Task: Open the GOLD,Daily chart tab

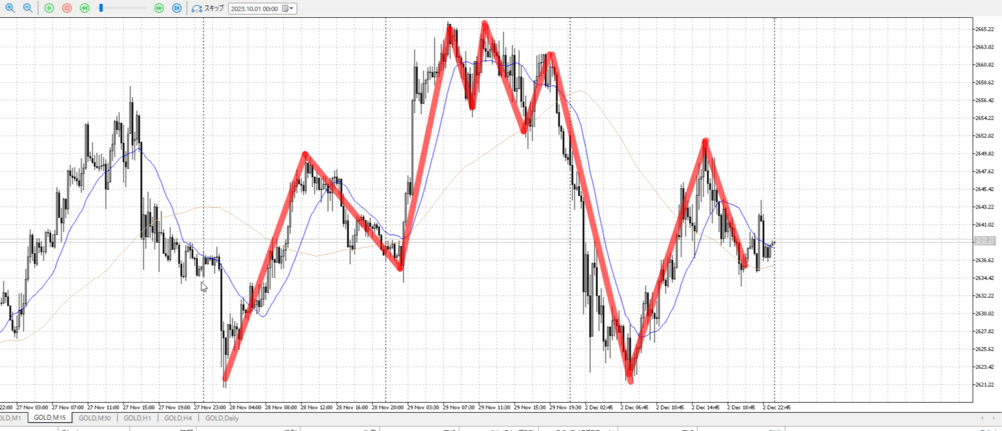Action: 222,418
